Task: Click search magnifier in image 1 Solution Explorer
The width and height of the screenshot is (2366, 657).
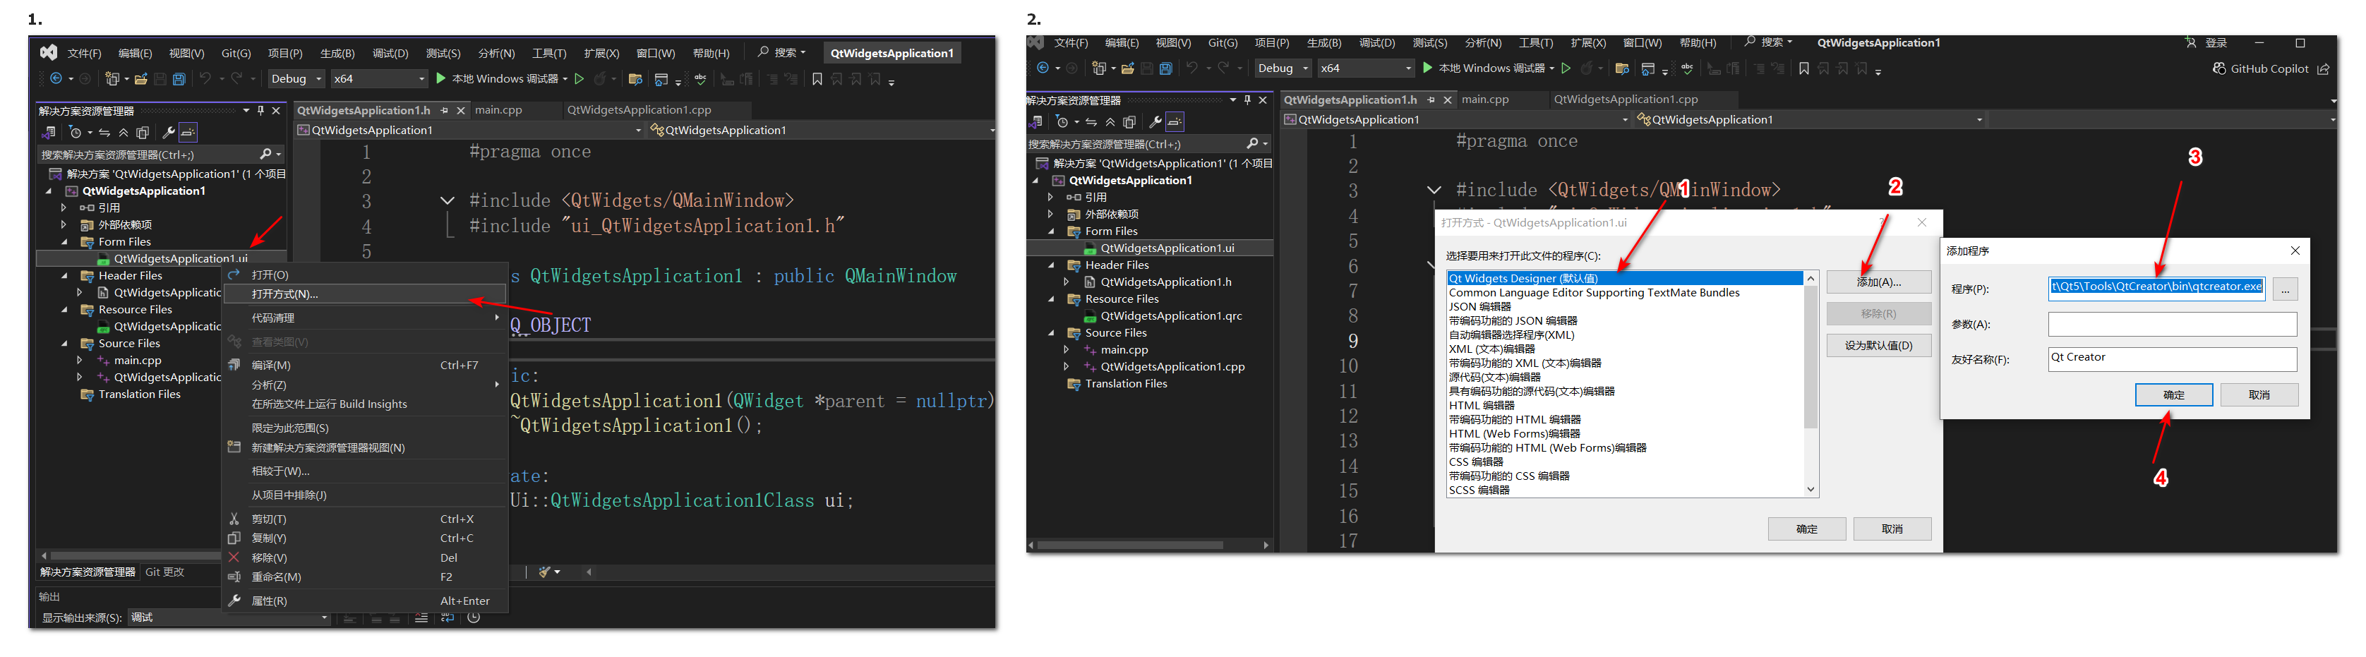Action: [265, 155]
